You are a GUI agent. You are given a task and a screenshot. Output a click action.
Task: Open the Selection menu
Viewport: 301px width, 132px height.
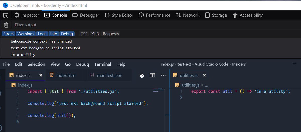click(x=36, y=64)
